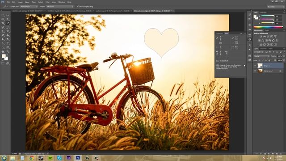
Task: Hide the Background layer
Action: tap(255, 71)
